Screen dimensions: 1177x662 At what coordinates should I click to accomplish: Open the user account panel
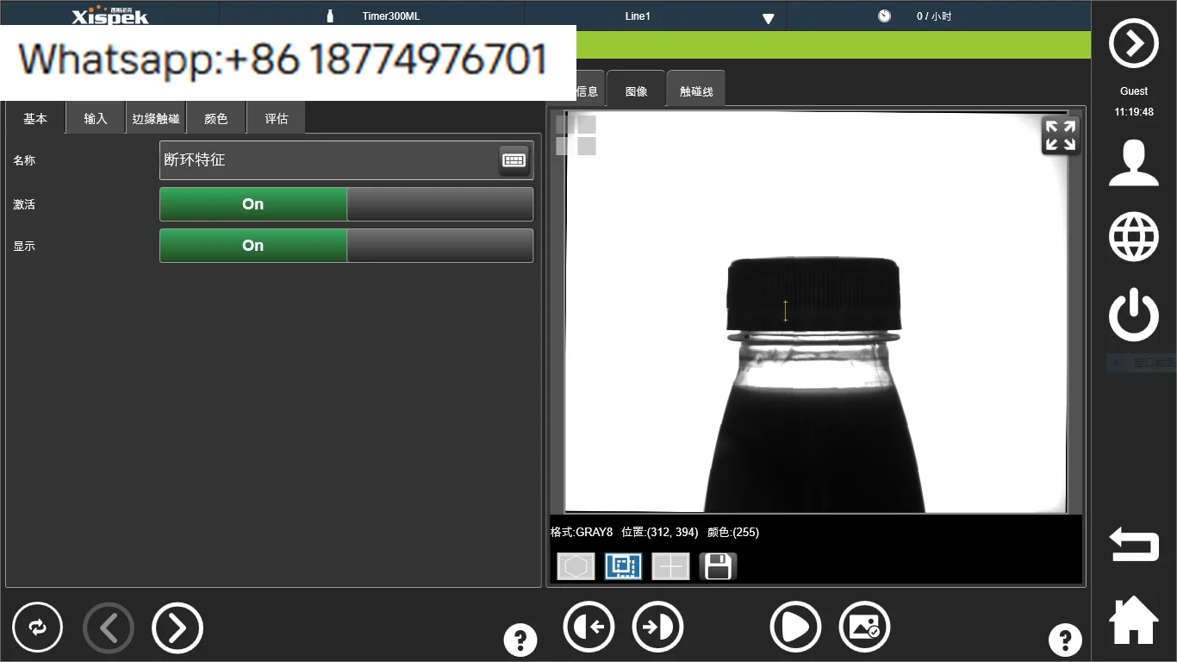[x=1133, y=164]
